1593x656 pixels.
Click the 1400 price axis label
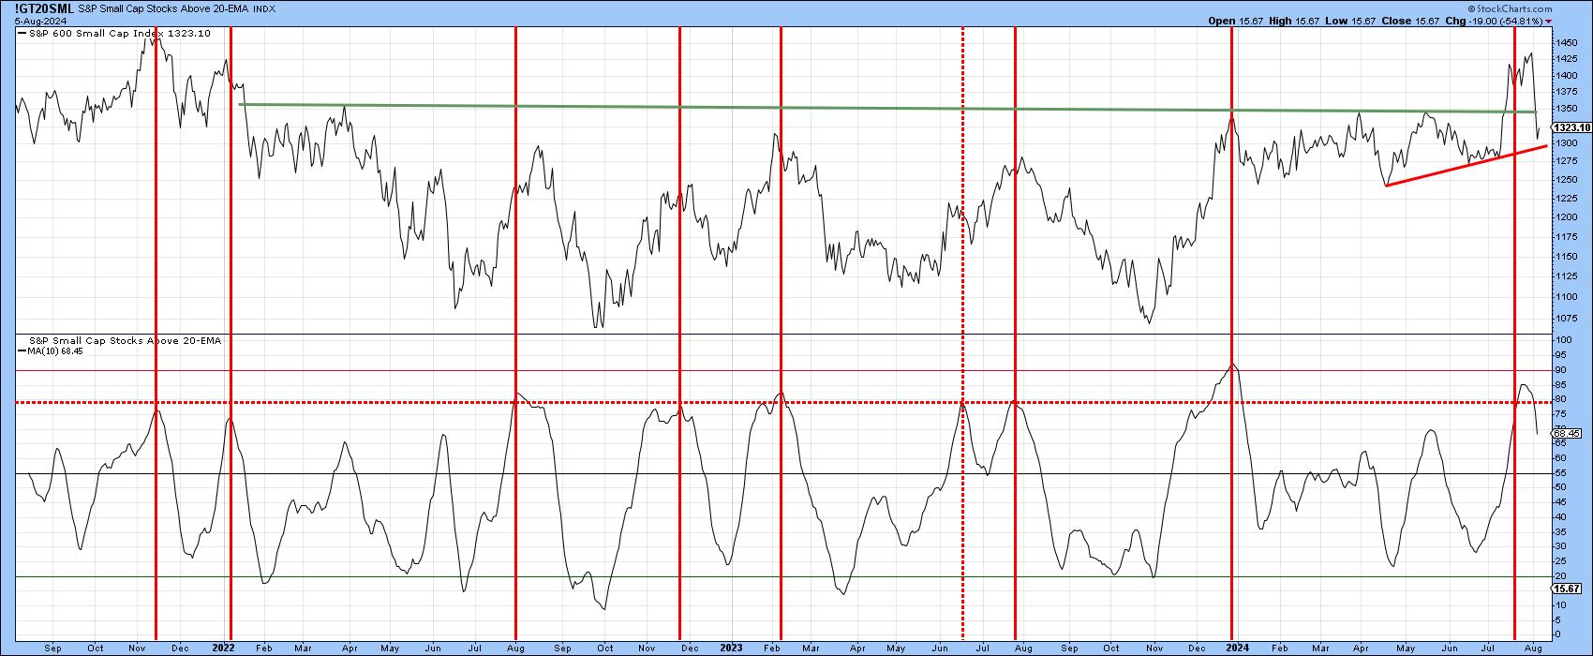point(1566,74)
